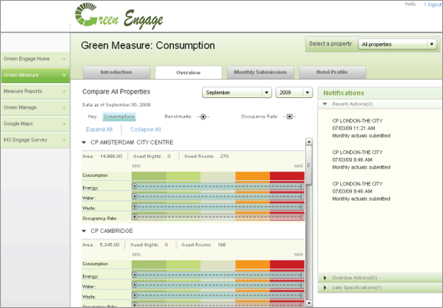
Task: Click Amsterdam Energy consumption slider bar
Action: [218, 186]
